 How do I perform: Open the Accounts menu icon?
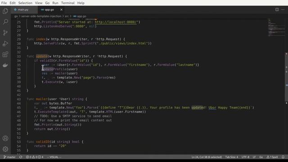tap(5, 138)
